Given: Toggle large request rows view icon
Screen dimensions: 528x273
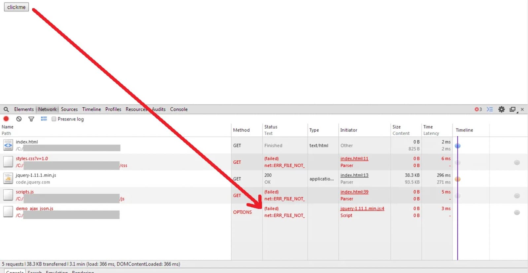Looking at the screenshot, I should pyautogui.click(x=44, y=119).
